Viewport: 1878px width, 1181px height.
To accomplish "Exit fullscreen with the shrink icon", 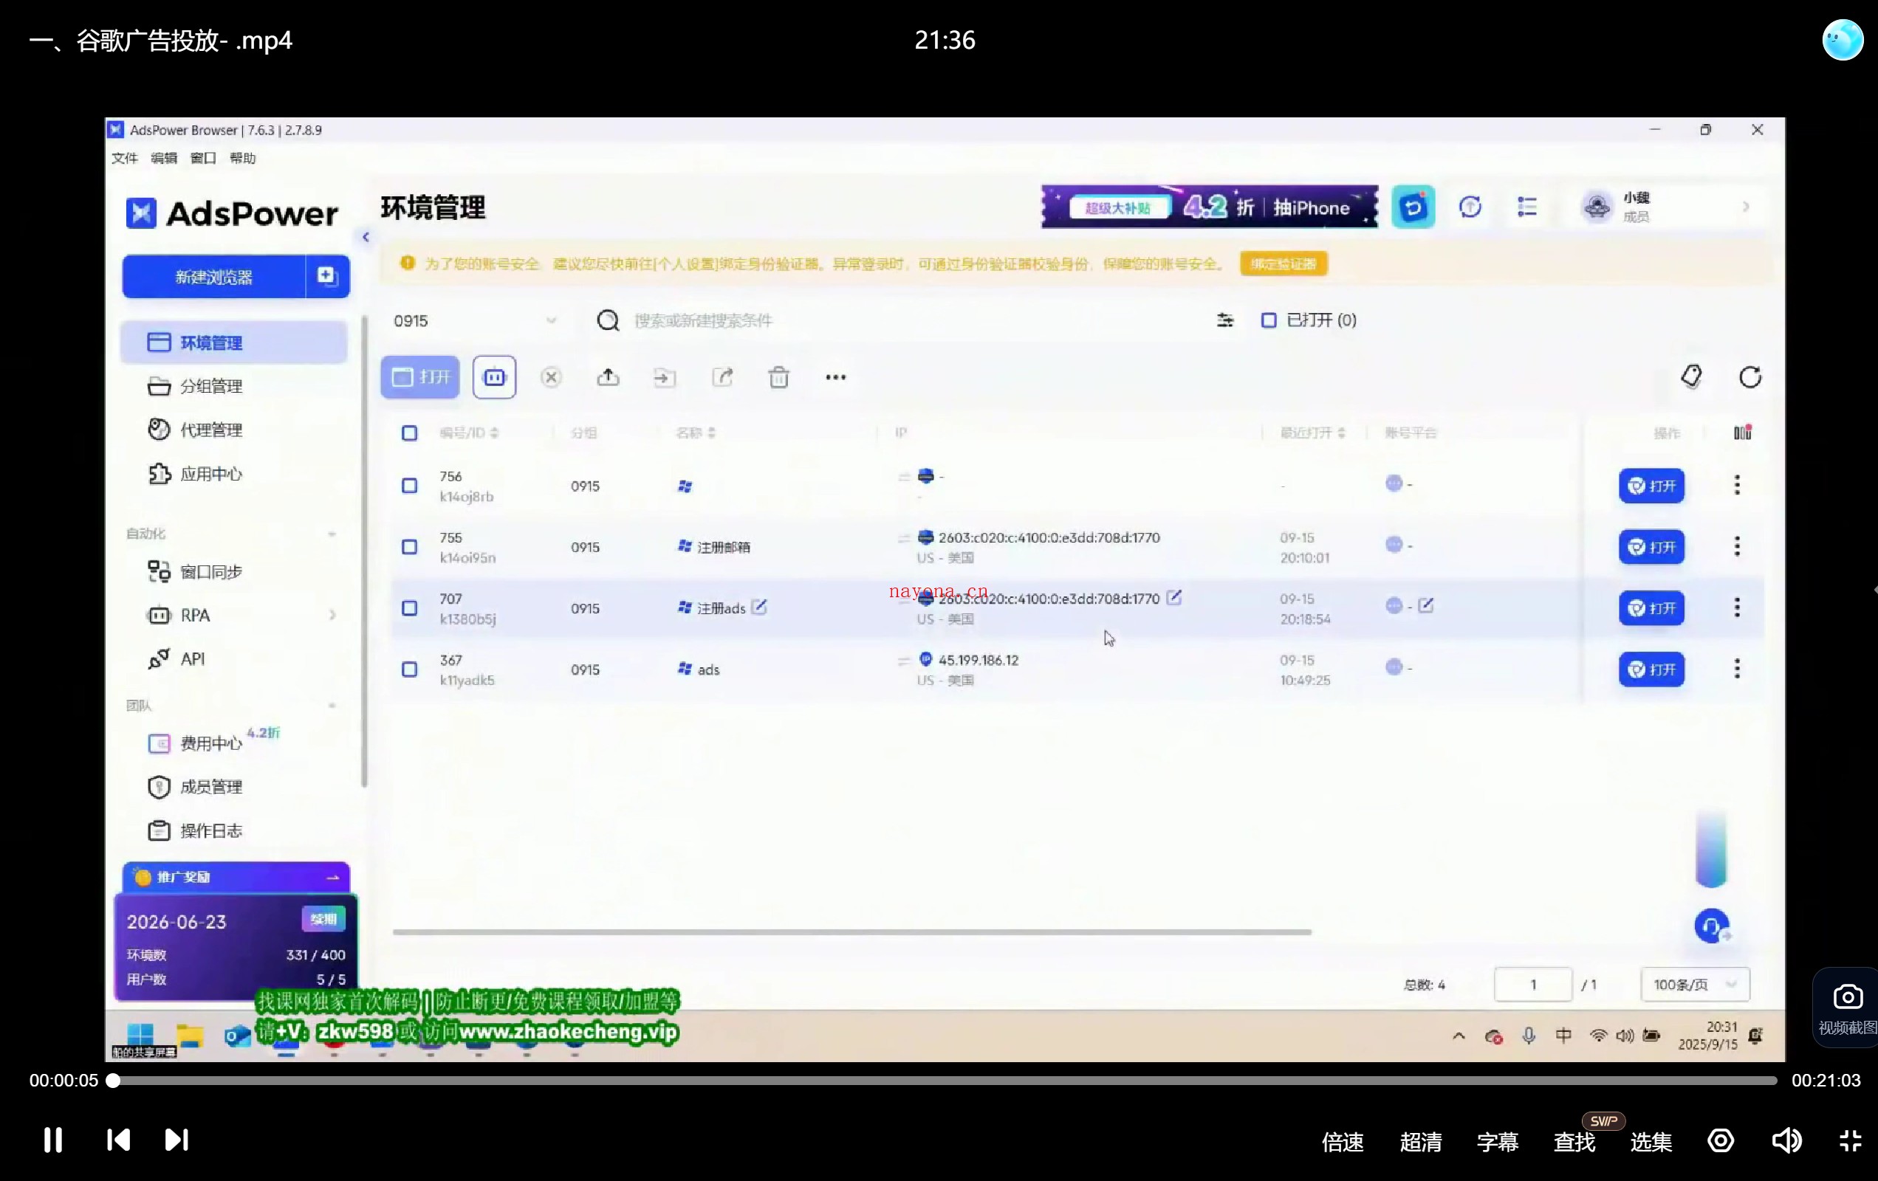I will 1850,1140.
